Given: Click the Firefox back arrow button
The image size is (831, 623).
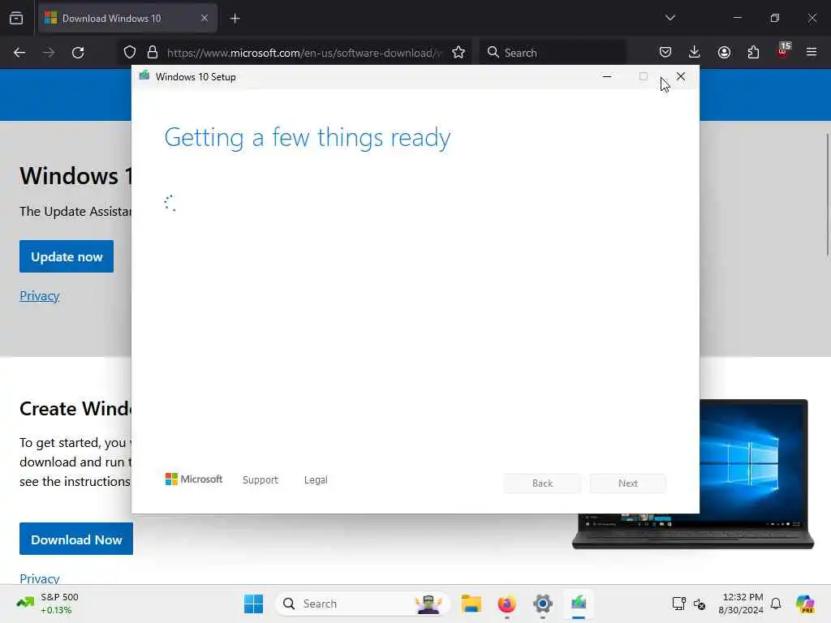Looking at the screenshot, I should (x=19, y=53).
